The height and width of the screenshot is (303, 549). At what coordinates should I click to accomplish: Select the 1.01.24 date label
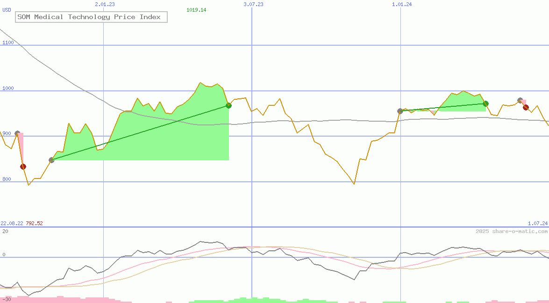402,4
